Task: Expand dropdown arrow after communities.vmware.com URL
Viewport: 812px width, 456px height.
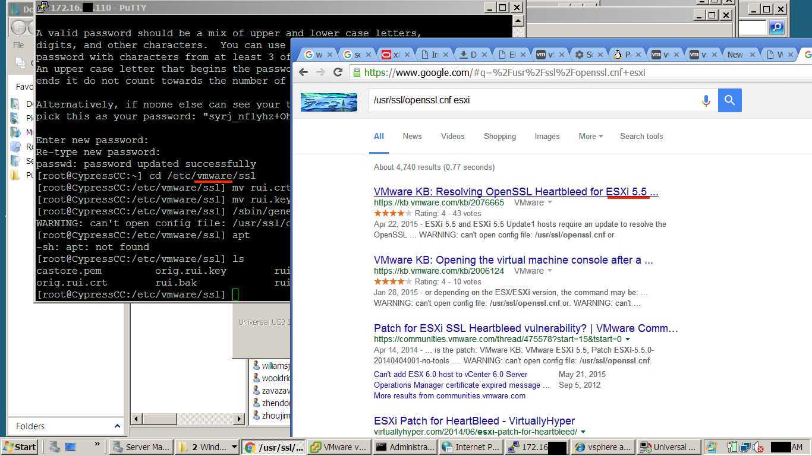Action: pos(628,339)
